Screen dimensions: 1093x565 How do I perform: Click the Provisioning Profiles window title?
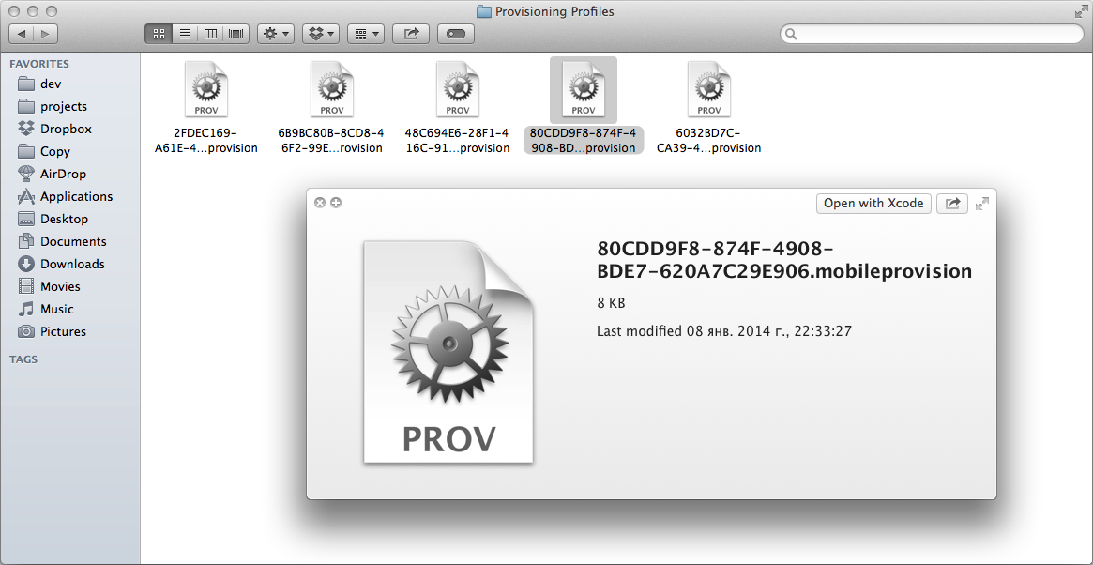554,11
